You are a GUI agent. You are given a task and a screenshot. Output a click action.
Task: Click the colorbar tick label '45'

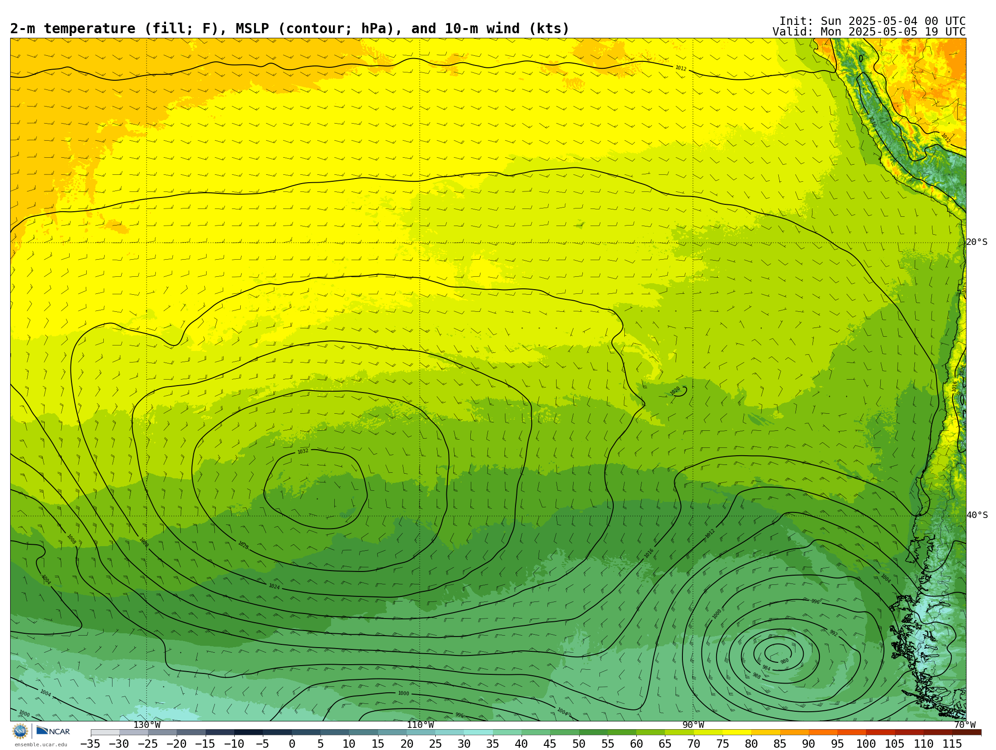(550, 744)
